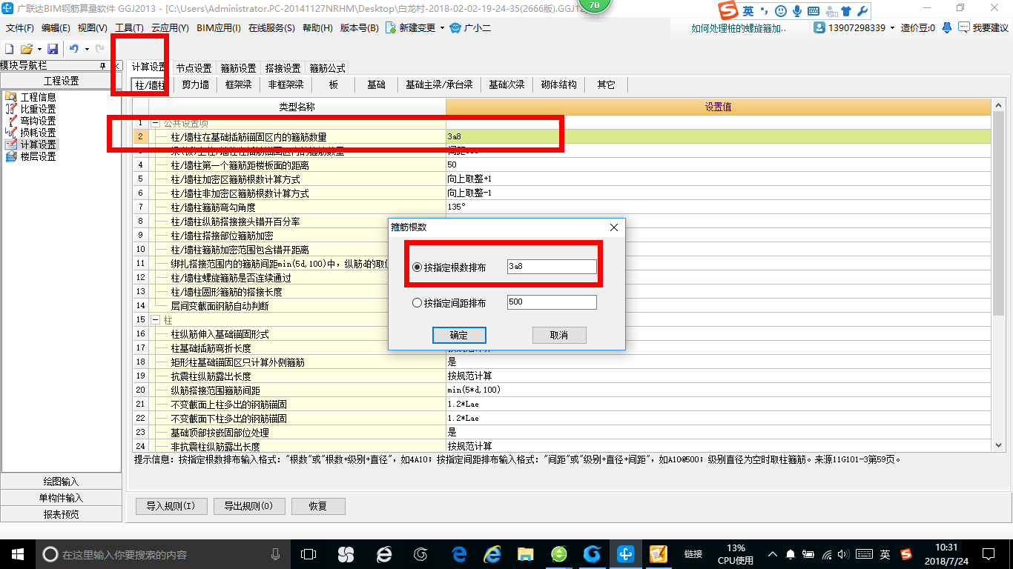Expand account 13907298339 dropdown arrow
The height and width of the screenshot is (569, 1013).
pos(893,27)
